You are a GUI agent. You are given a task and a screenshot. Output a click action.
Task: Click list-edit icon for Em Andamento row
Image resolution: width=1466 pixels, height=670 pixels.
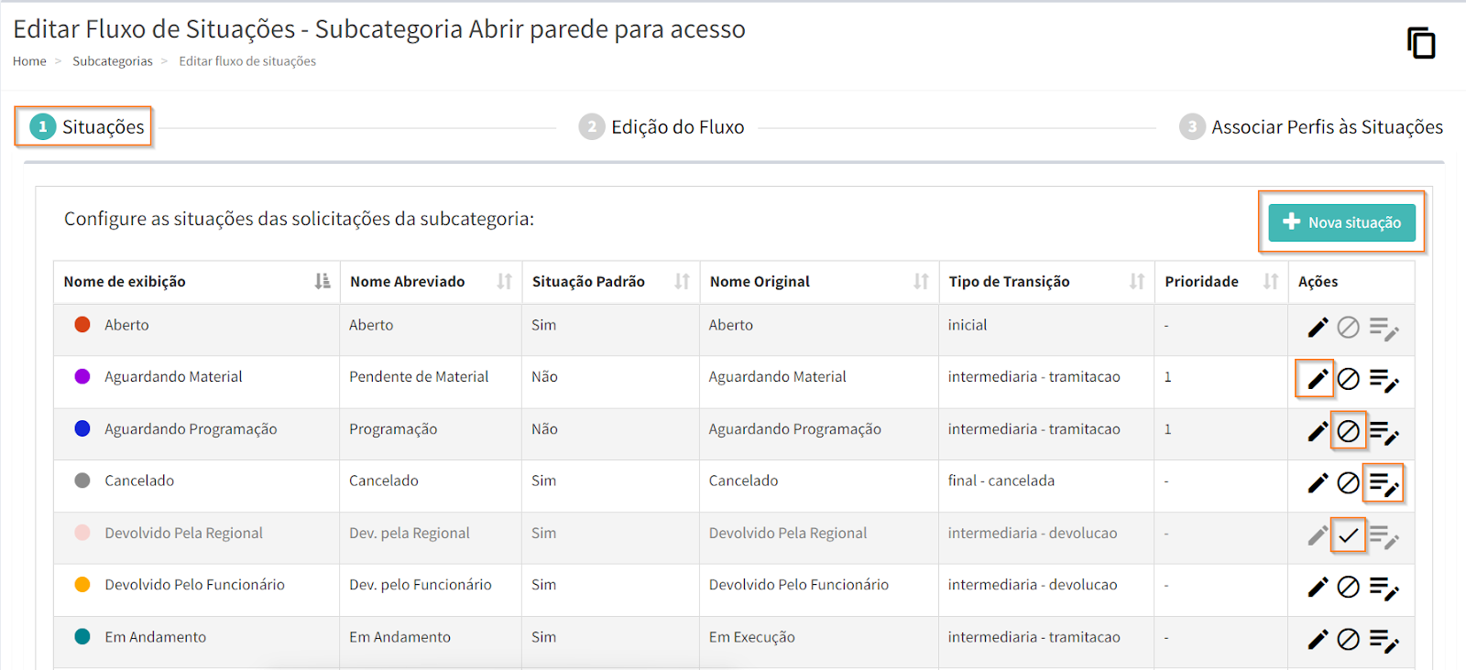[x=1383, y=640]
